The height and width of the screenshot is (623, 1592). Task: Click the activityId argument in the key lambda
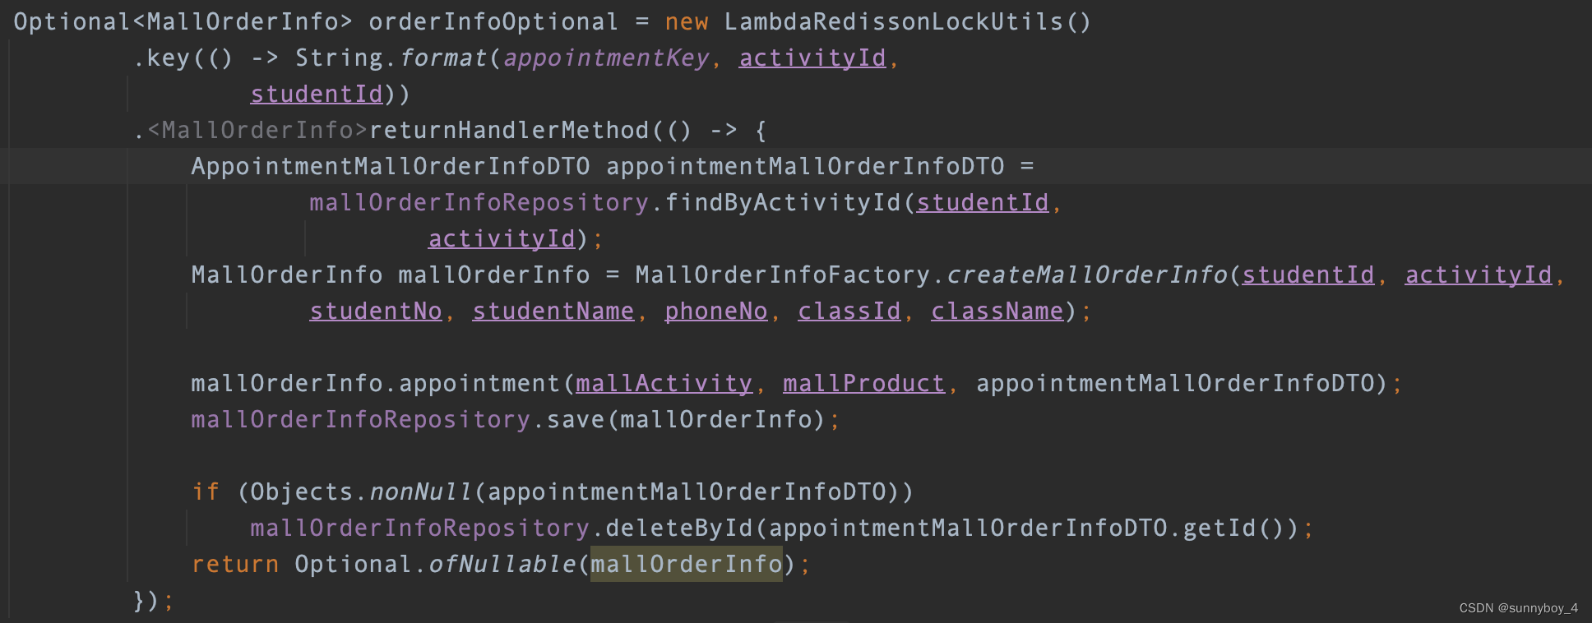click(812, 58)
